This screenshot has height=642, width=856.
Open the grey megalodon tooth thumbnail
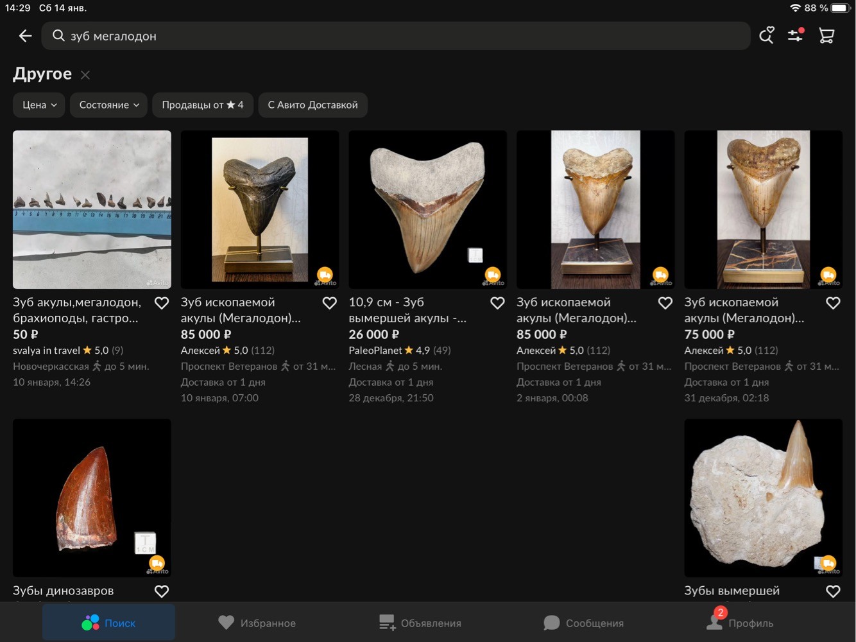coord(260,210)
